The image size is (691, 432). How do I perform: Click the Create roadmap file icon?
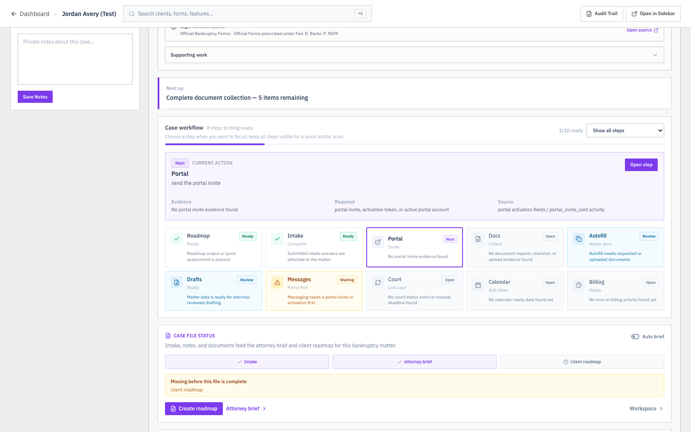[173, 409]
